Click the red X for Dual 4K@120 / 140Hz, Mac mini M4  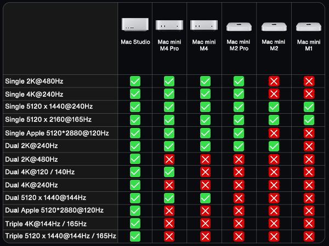click(205, 172)
